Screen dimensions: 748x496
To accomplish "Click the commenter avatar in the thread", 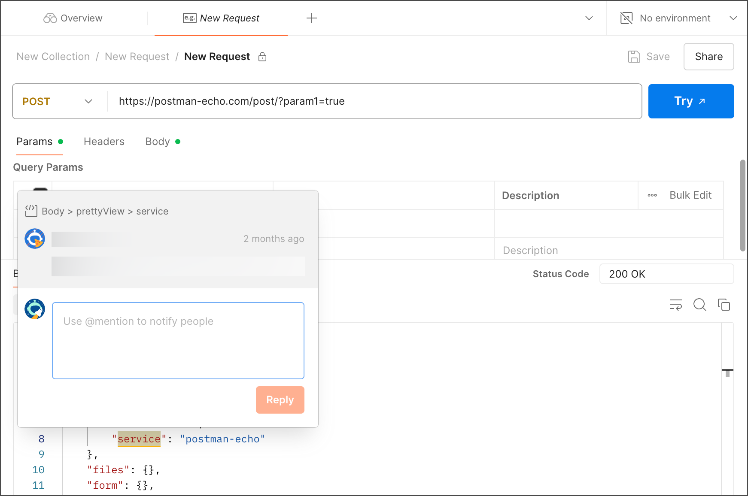I will (35, 239).
